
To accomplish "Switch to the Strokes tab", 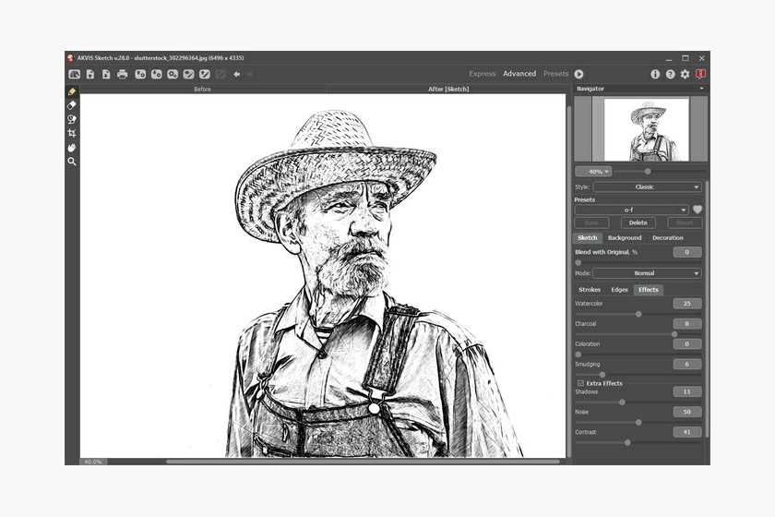I will (x=590, y=290).
